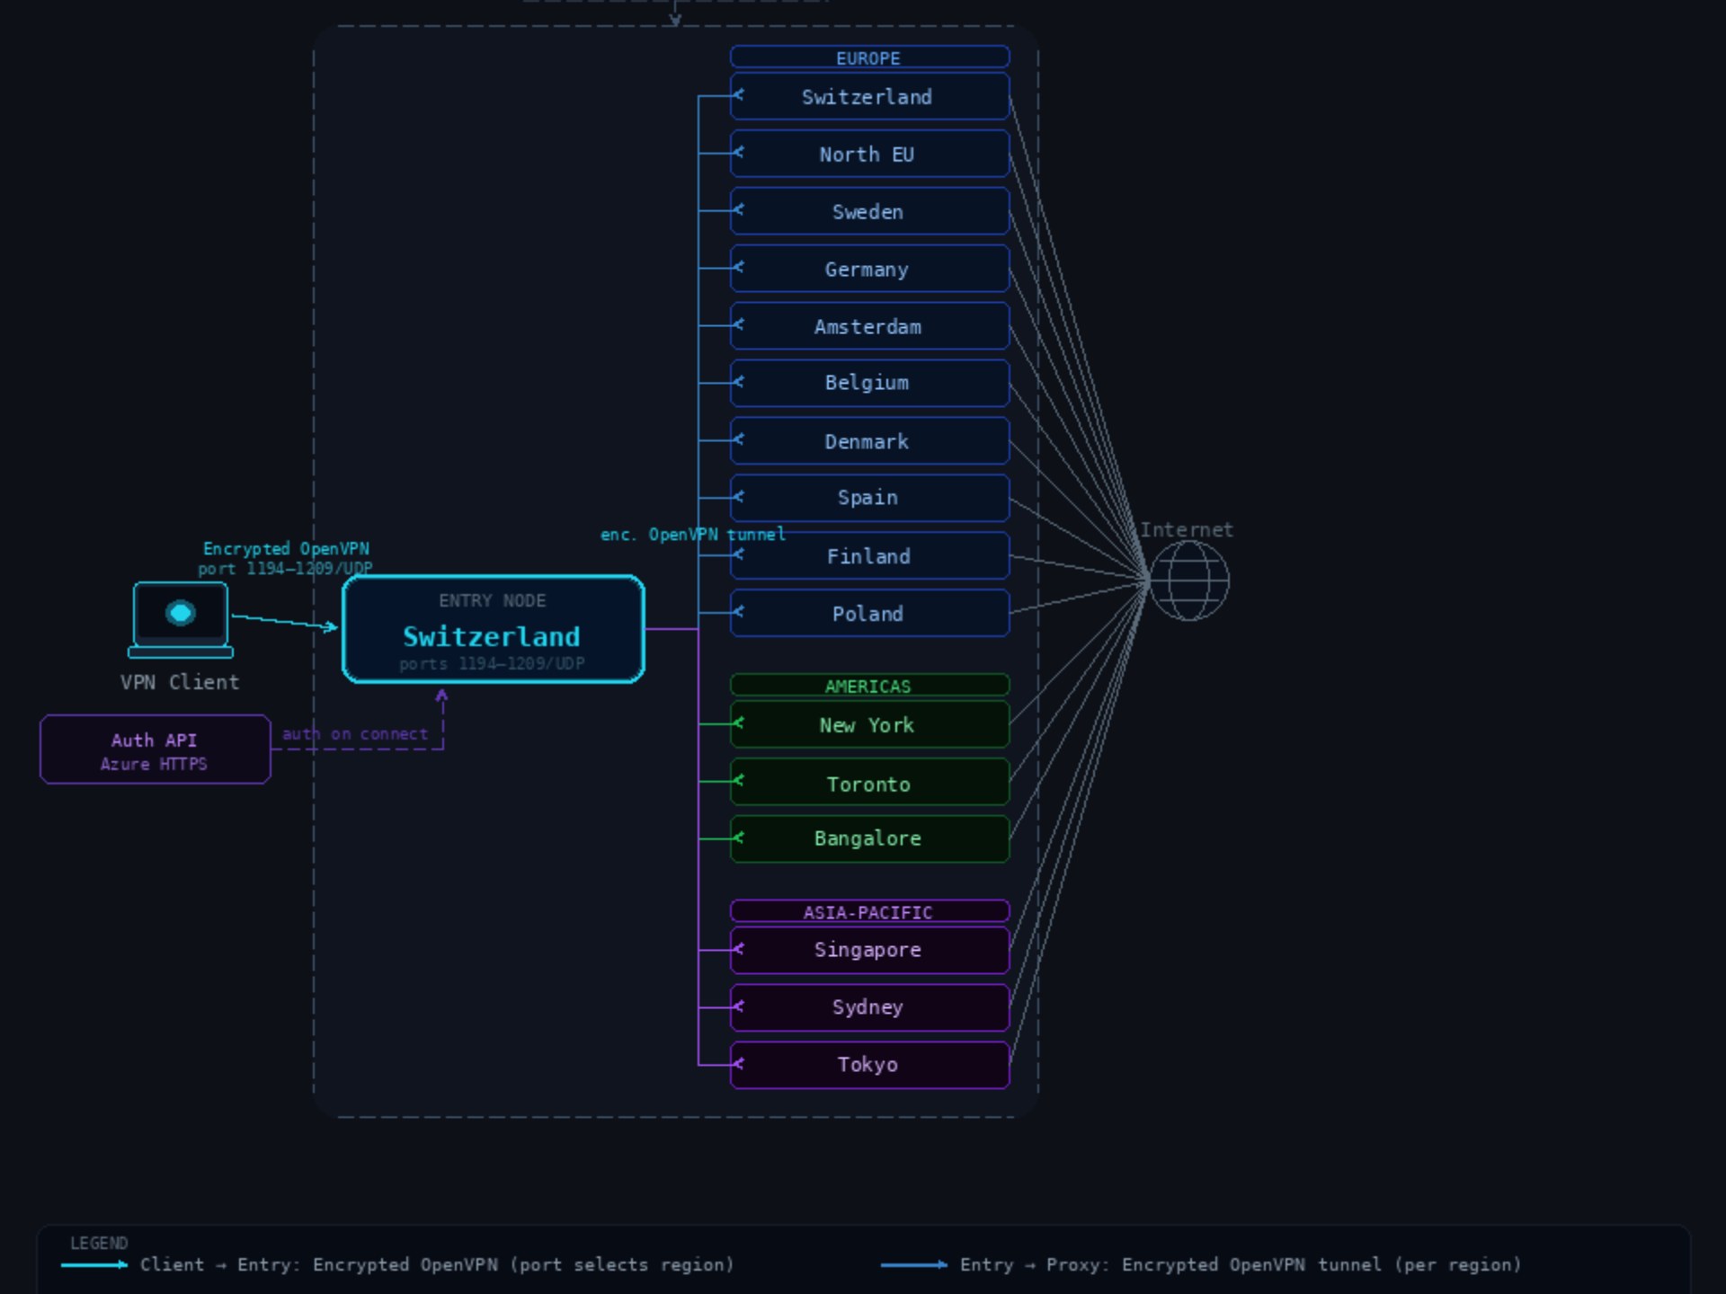Click the Singapore proxy node
Image resolution: width=1726 pixels, height=1294 pixels.
coord(867,950)
